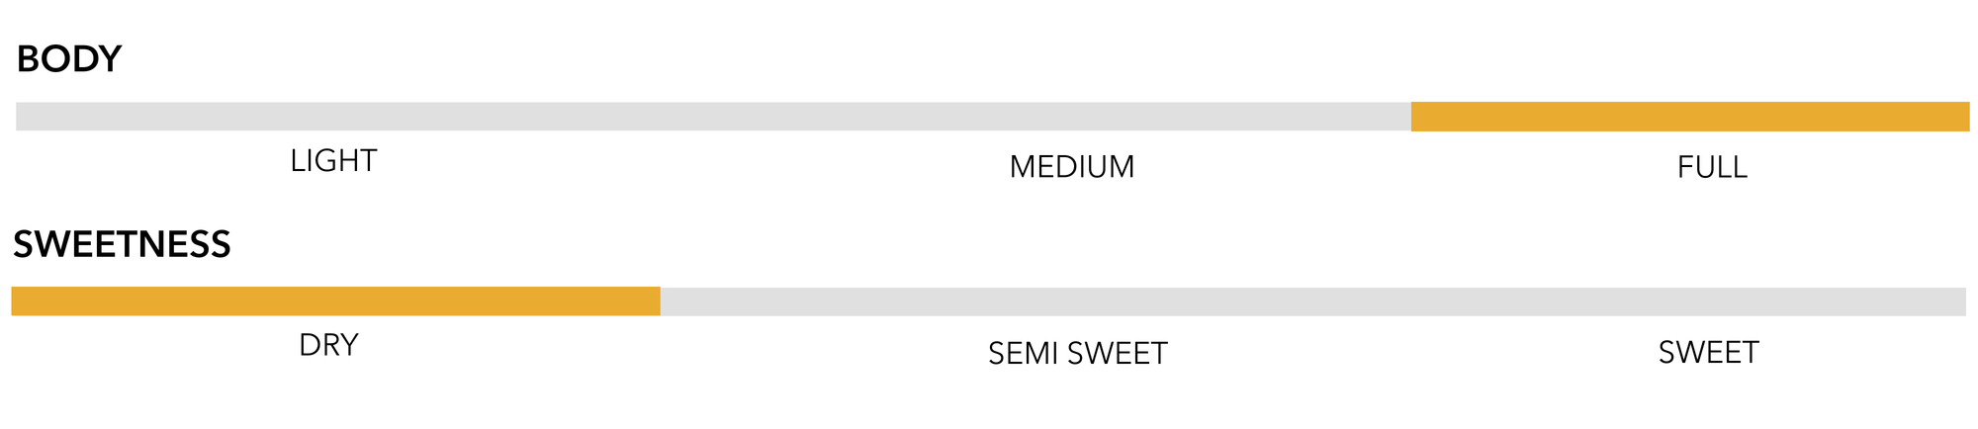Click the BODY heading
Screen dimensions: 1978x429
click(x=69, y=59)
